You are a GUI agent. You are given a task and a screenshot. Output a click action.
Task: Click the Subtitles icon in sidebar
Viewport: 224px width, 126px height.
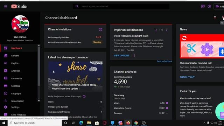(x=6, y=86)
